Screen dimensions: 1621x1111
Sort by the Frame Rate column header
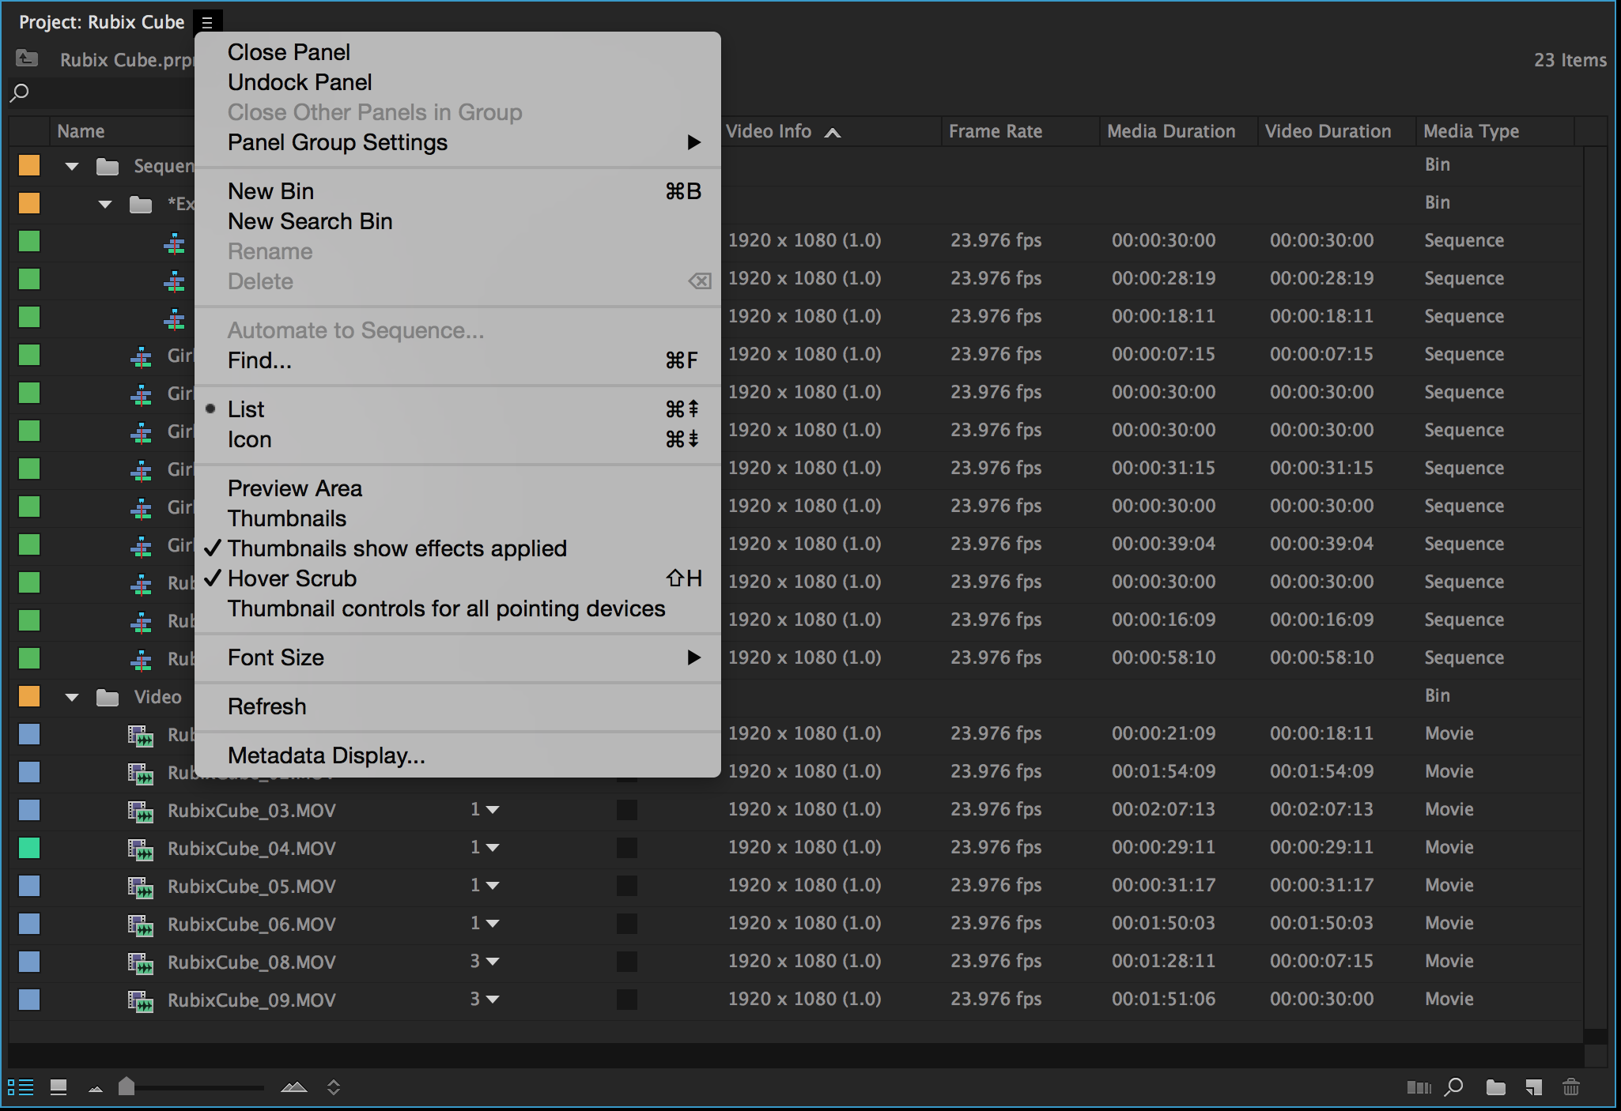tap(995, 131)
